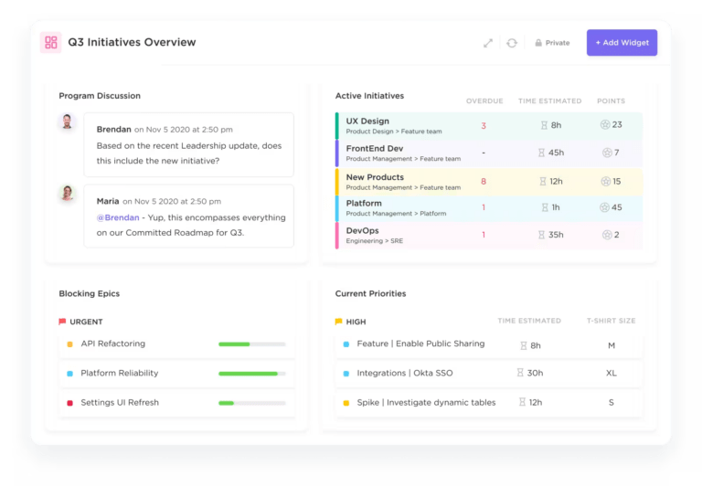The height and width of the screenshot is (486, 702).
Task: Sort by the Points column header
Action: [611, 100]
